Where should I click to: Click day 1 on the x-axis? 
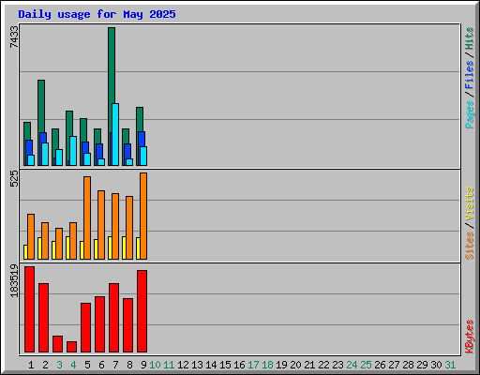31,365
